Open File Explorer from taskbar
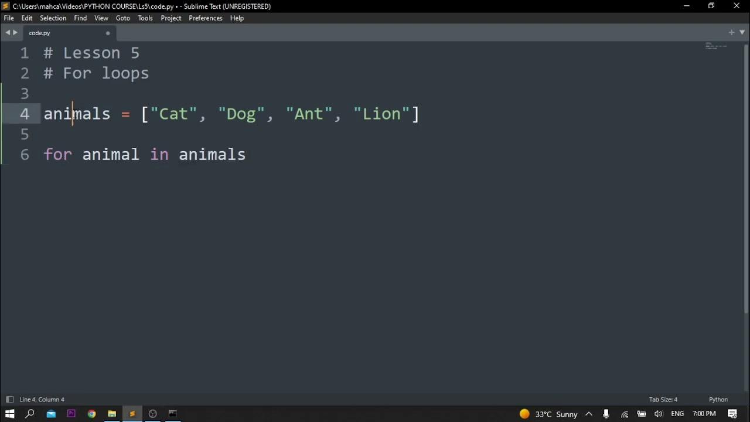This screenshot has height=422, width=750. pos(112,414)
